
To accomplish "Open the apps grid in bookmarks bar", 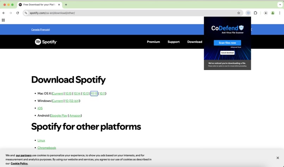I will pyautogui.click(x=3, y=20).
